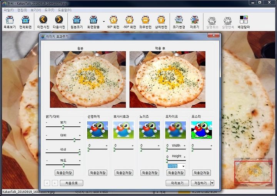This screenshot has height=196, width=277.
Task: Click 적용값저장 under 노이즈
Action: coord(150,173)
